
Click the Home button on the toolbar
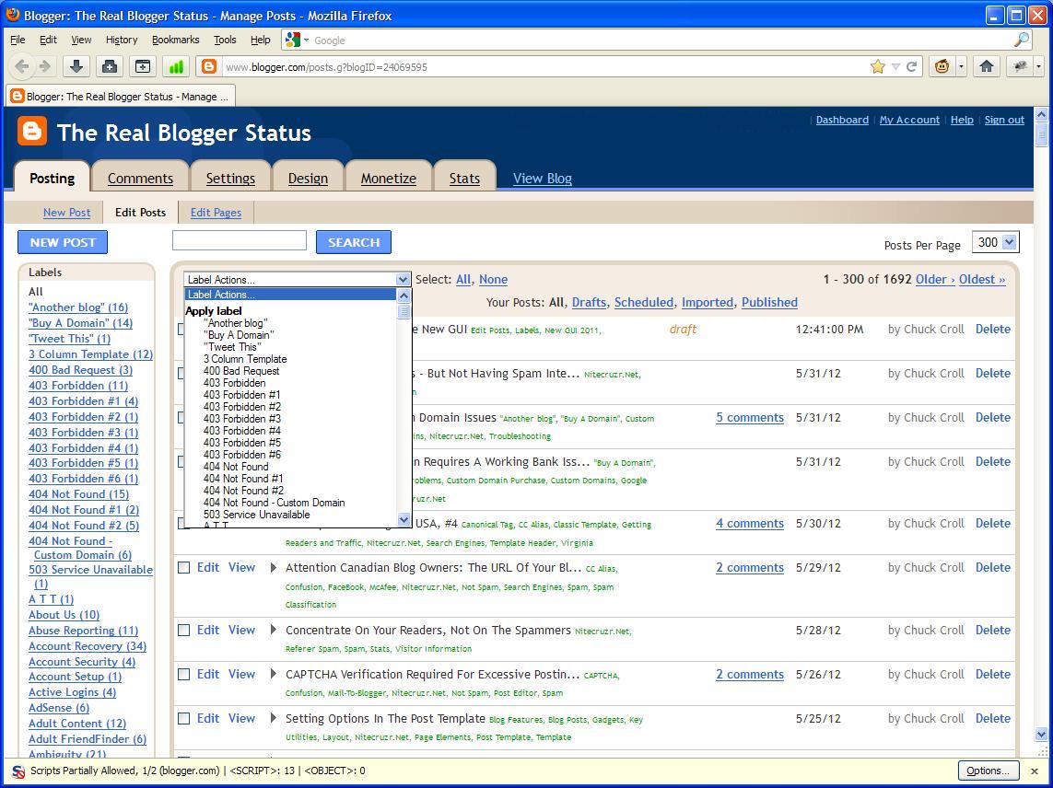pos(986,66)
